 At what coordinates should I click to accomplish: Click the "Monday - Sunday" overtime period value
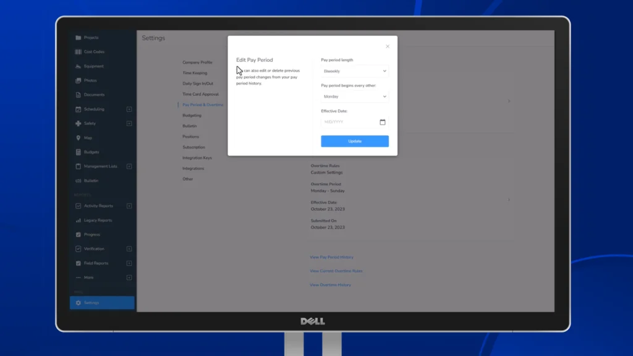pos(328,191)
